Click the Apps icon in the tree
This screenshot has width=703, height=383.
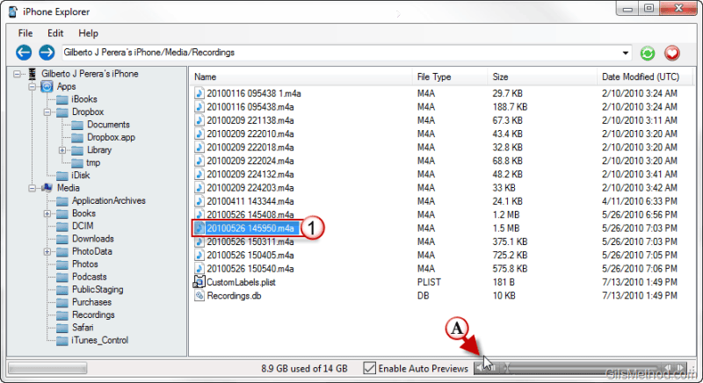(47, 86)
